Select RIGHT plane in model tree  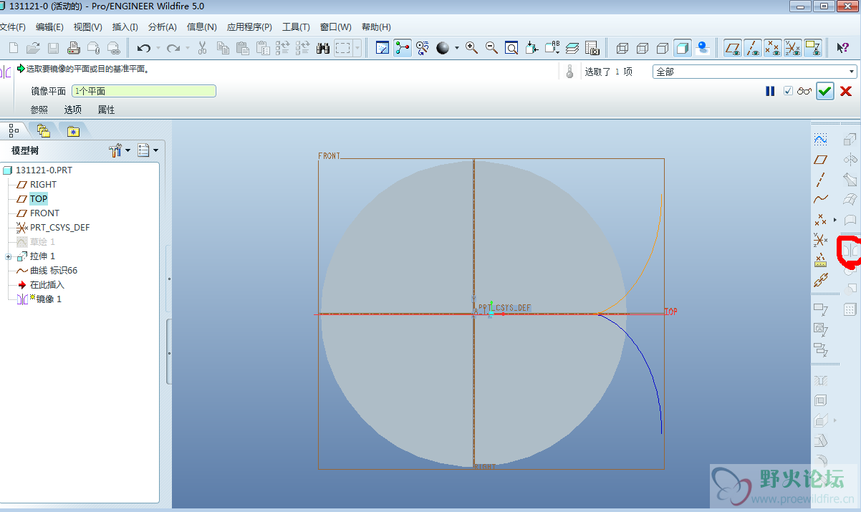(43, 184)
